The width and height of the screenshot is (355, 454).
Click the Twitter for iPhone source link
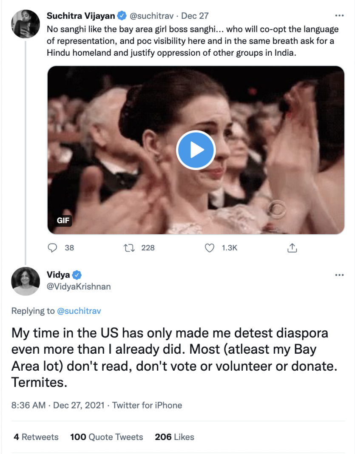(x=147, y=406)
